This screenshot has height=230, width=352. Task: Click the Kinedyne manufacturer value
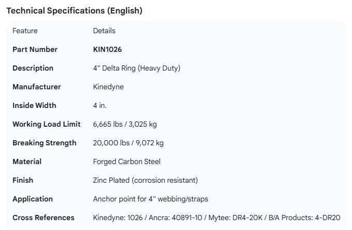click(x=108, y=87)
